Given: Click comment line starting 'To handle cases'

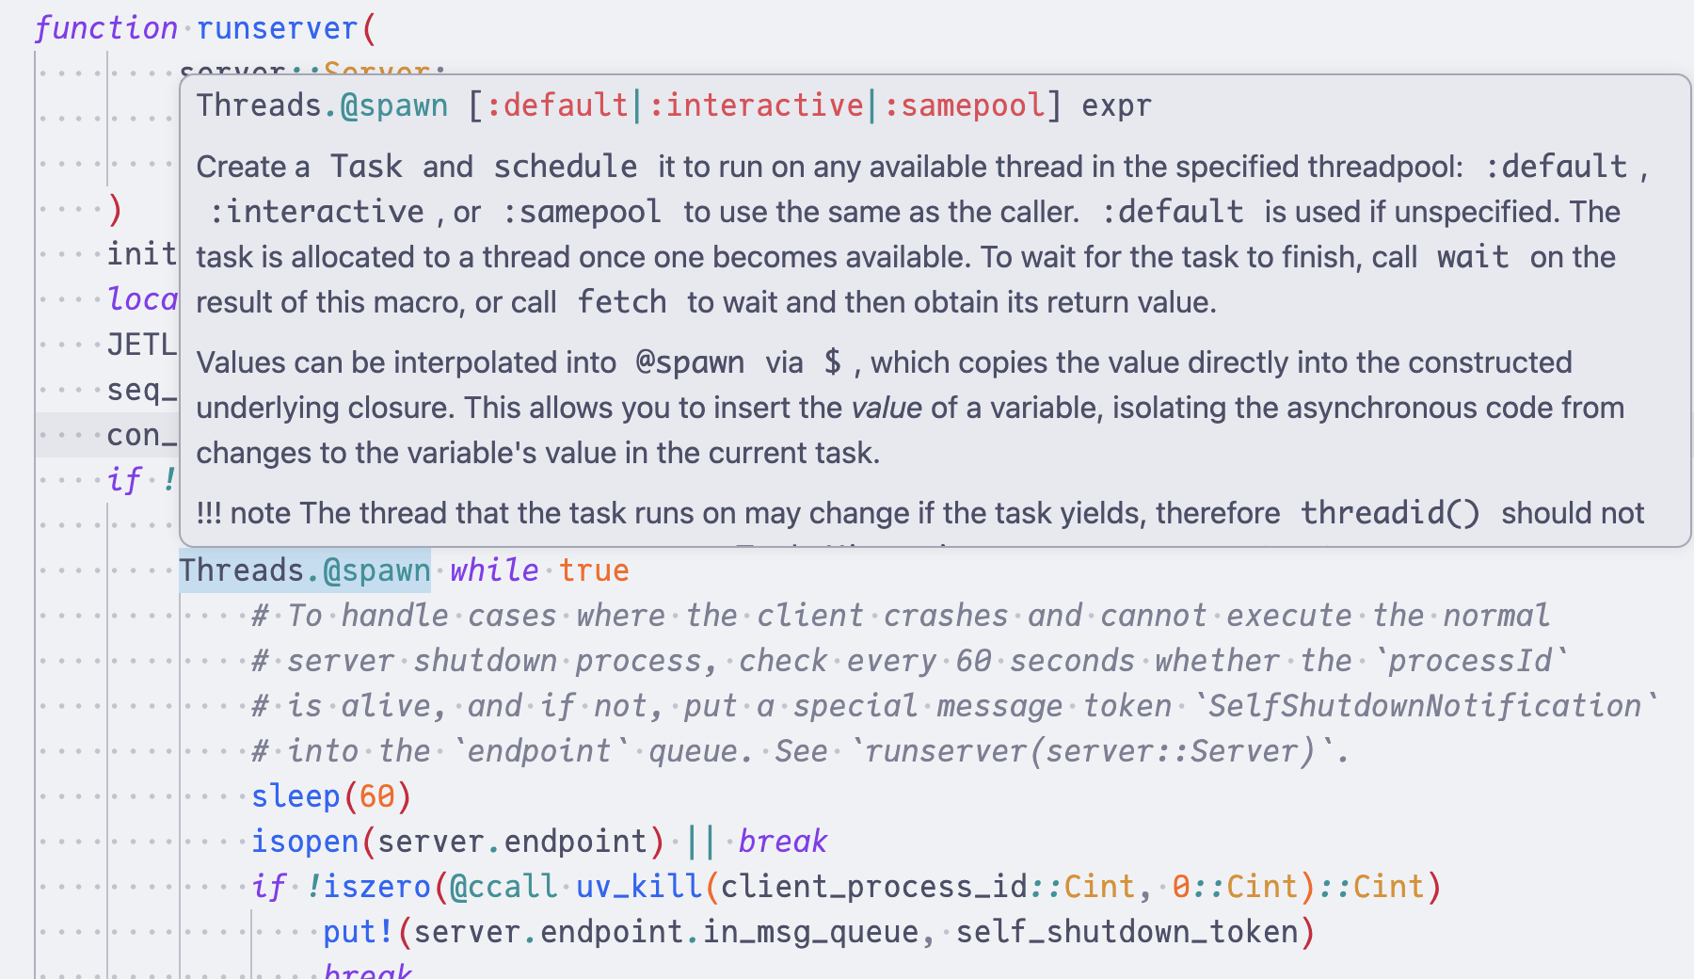Looking at the screenshot, I should coord(901,616).
